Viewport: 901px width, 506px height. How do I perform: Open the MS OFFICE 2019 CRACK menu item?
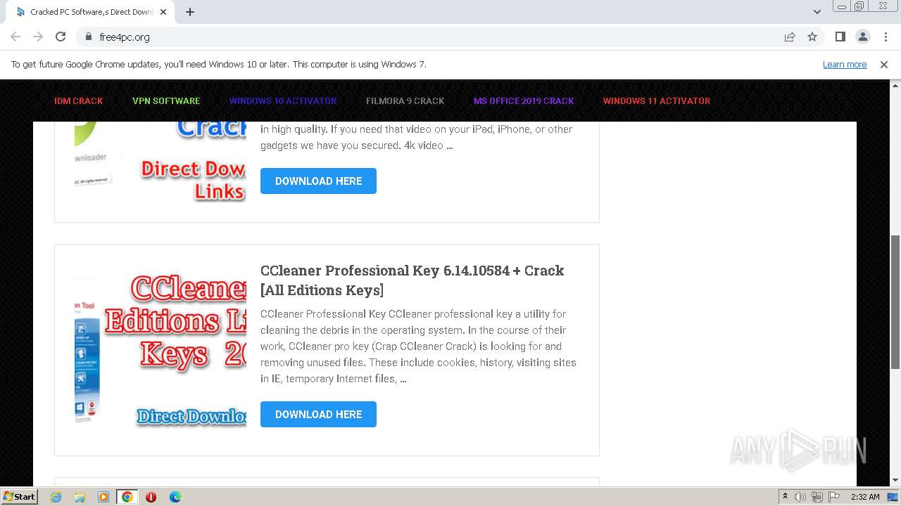tap(524, 100)
